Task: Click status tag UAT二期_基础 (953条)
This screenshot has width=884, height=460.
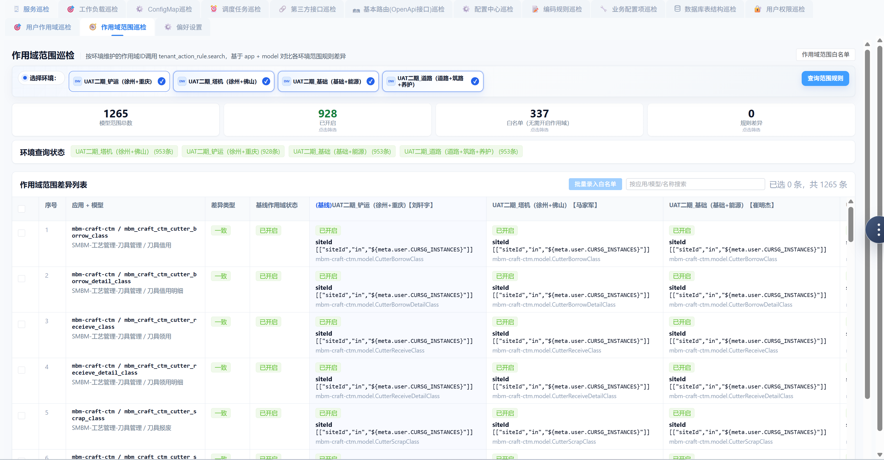Action: pyautogui.click(x=342, y=152)
